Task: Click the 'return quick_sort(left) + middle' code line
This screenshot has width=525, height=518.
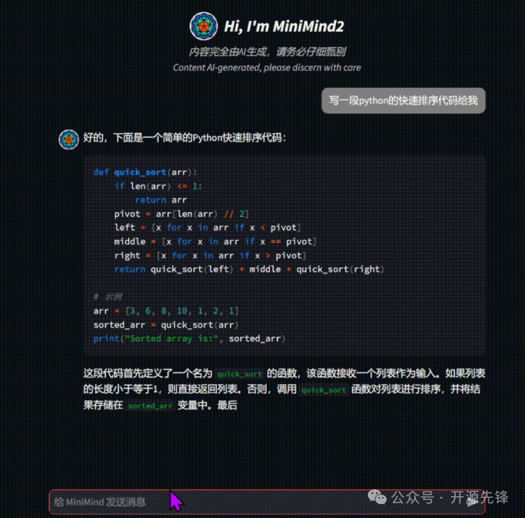Action: pyautogui.click(x=249, y=269)
